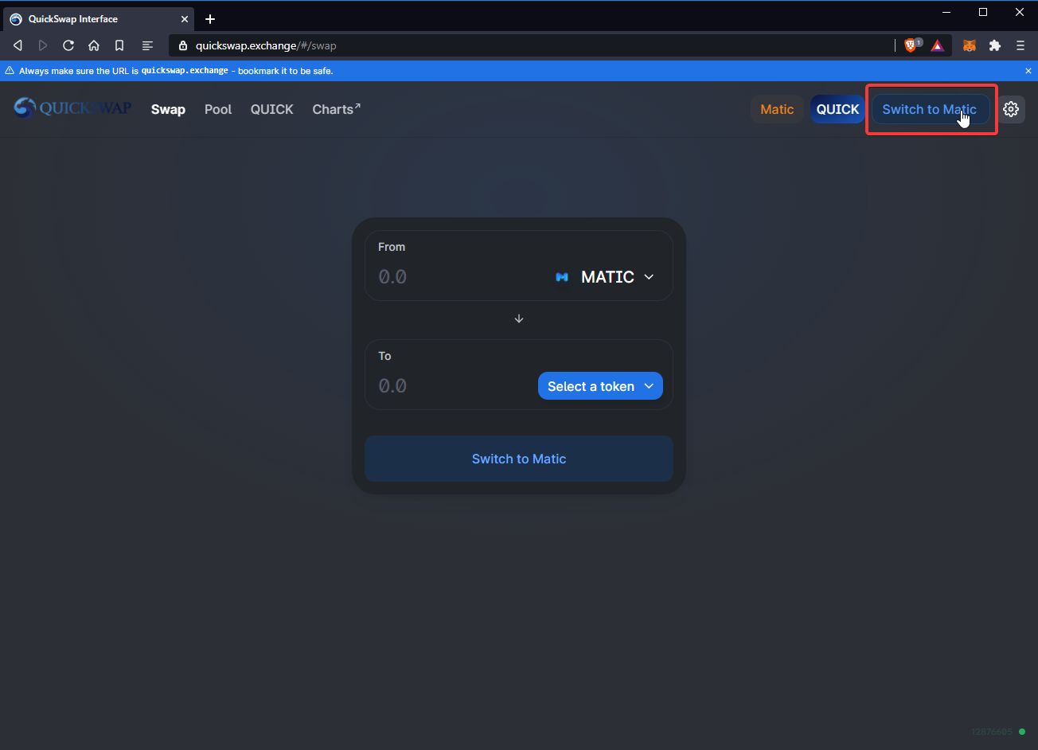Open the Charts external link
1038x750 pixels.
click(x=336, y=109)
